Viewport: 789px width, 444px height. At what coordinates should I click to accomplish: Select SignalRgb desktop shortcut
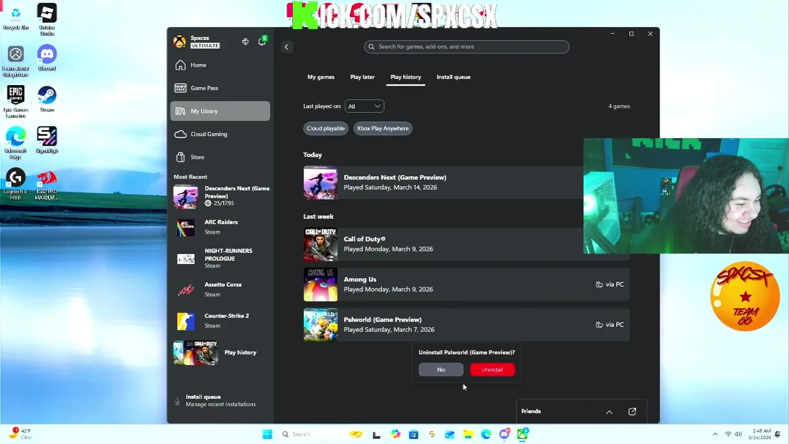[47, 141]
